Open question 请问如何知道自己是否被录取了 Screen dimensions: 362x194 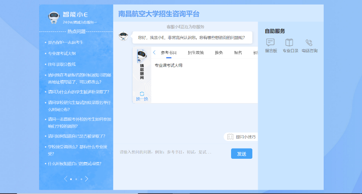tap(77, 136)
